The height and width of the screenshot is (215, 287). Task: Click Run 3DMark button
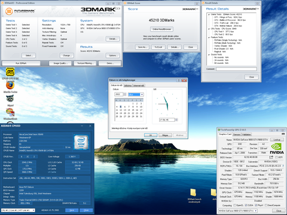21,63
